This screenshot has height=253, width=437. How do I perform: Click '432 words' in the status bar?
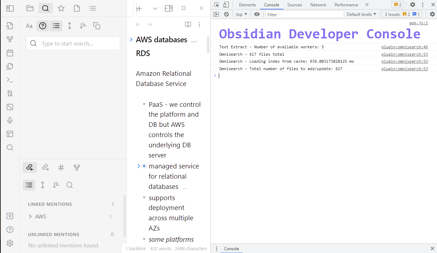coord(161,248)
